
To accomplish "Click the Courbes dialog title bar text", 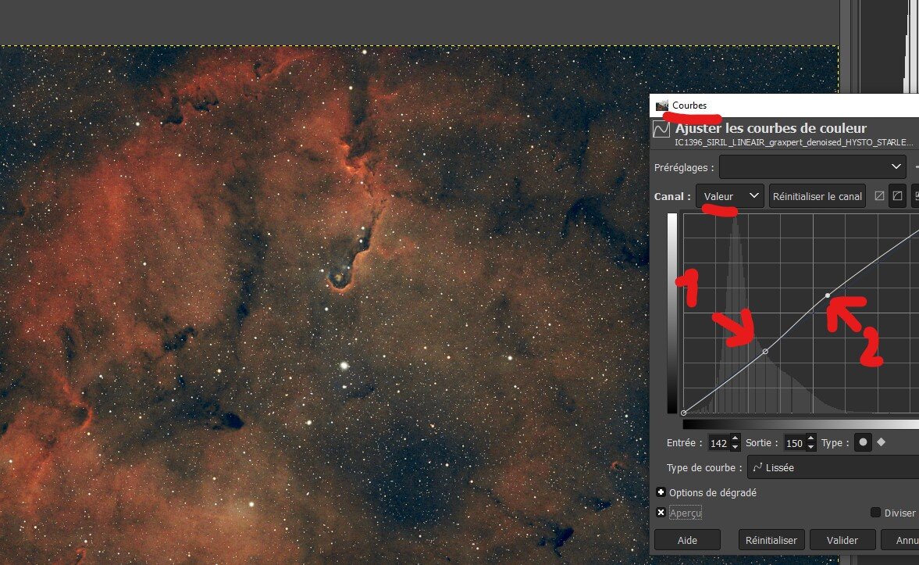I will click(689, 105).
